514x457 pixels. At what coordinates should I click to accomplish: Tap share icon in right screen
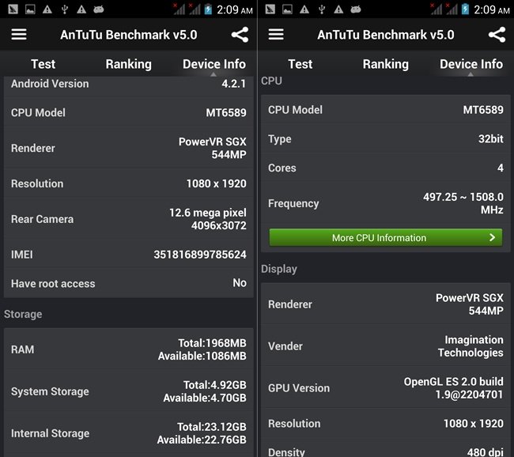pos(497,35)
